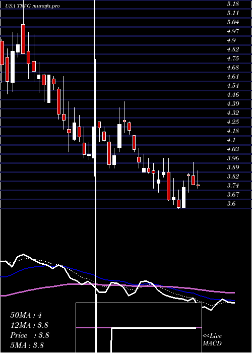Image resolution: width=252 pixels, height=353 pixels.
Task: Click the 3.6 price axis label
Action: [x=231, y=204]
